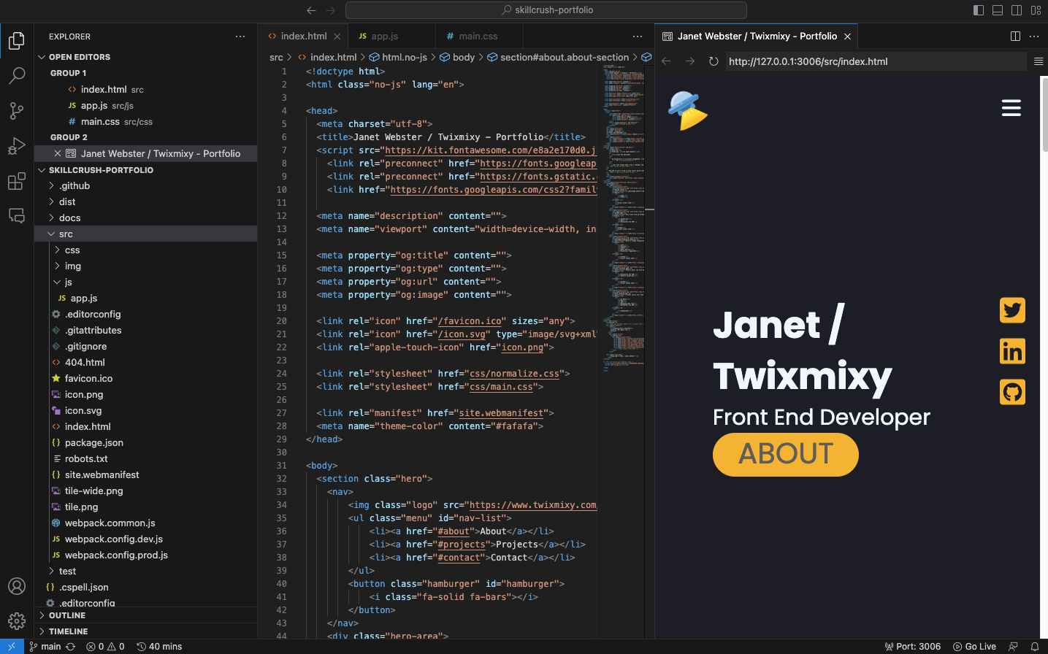Click the portfolio logo in preview

pos(687,111)
